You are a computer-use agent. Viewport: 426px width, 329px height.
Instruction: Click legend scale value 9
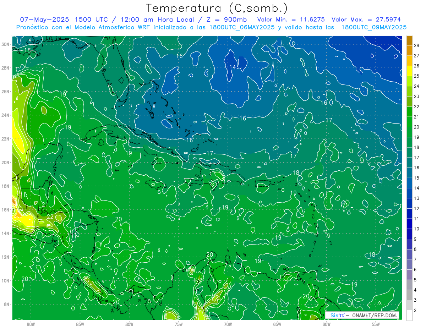[x=415, y=239]
